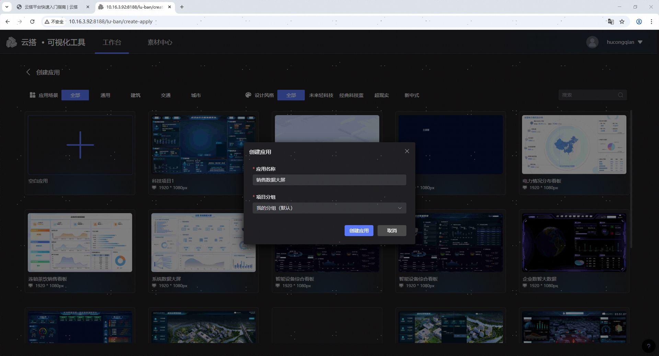Click the 电力情况分布看板 title text
659x356 pixels.
pyautogui.click(x=542, y=181)
